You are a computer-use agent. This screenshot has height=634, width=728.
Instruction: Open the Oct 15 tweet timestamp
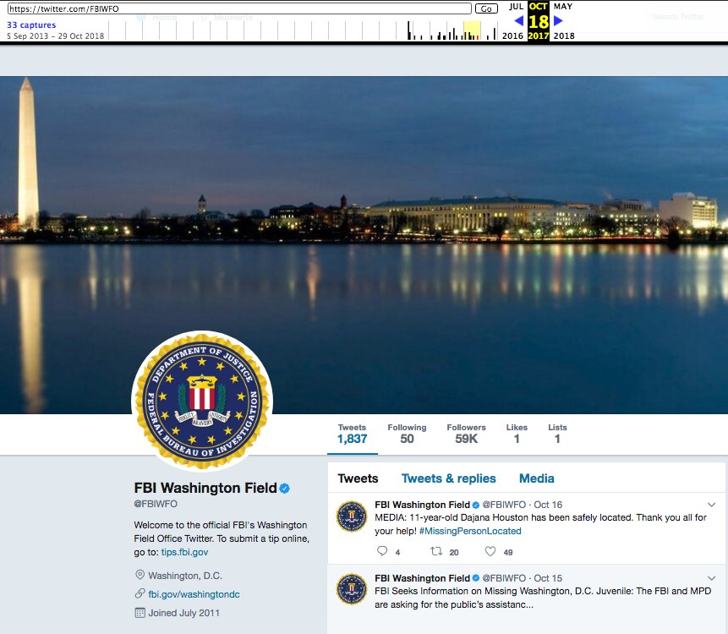point(548,578)
